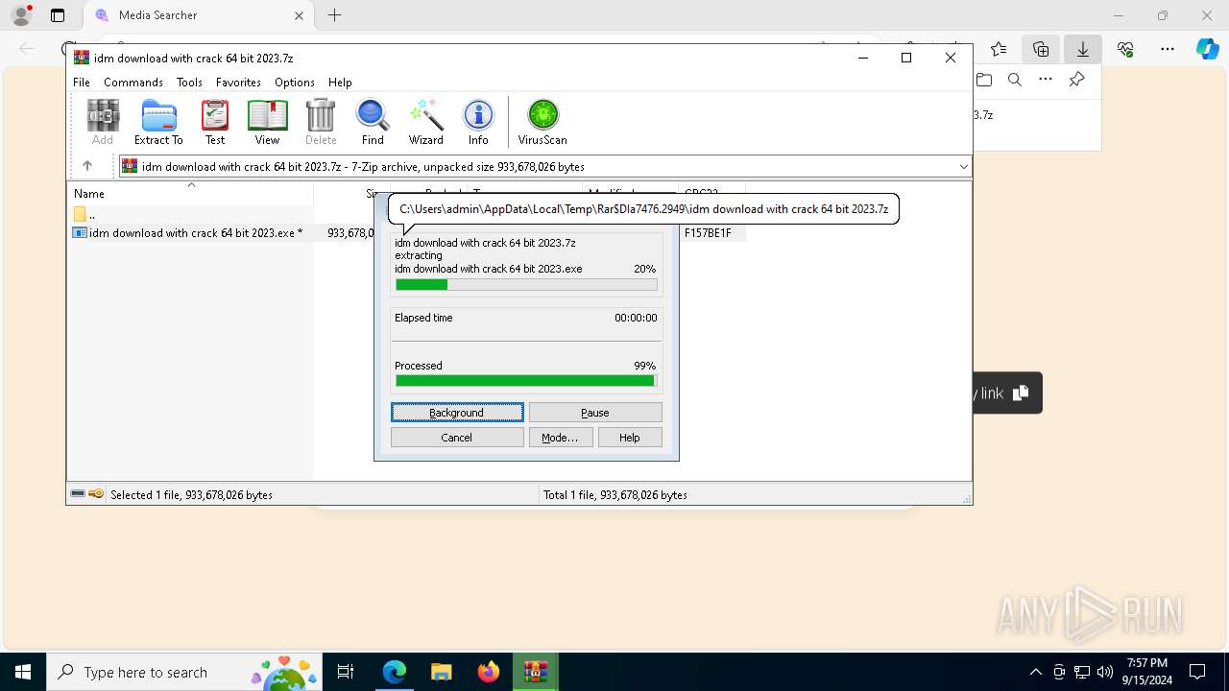Viewport: 1229px width, 691px height.
Task: Open Edge Collections icon
Action: [1041, 49]
